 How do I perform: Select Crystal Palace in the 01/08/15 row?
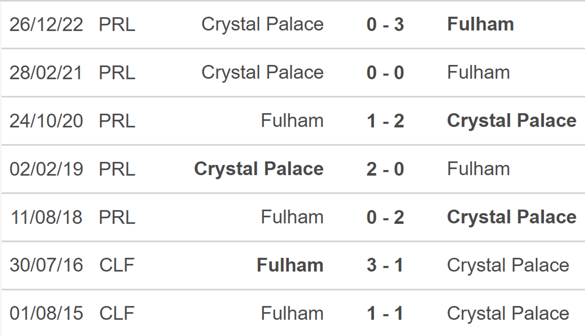pyautogui.click(x=507, y=314)
